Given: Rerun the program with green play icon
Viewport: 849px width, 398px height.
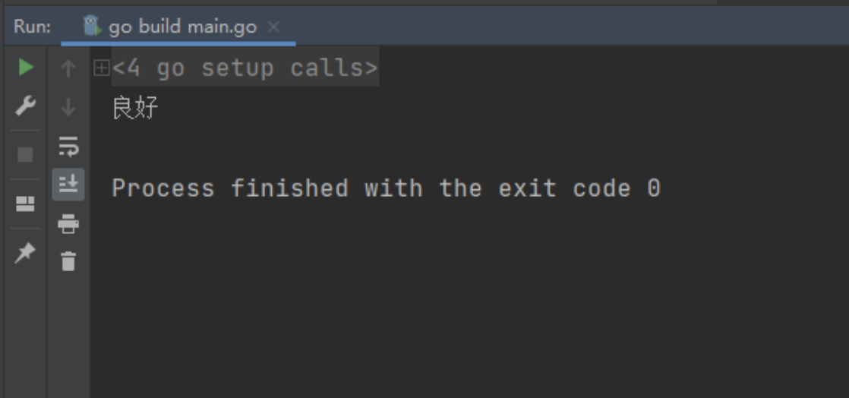Looking at the screenshot, I should (x=26, y=68).
